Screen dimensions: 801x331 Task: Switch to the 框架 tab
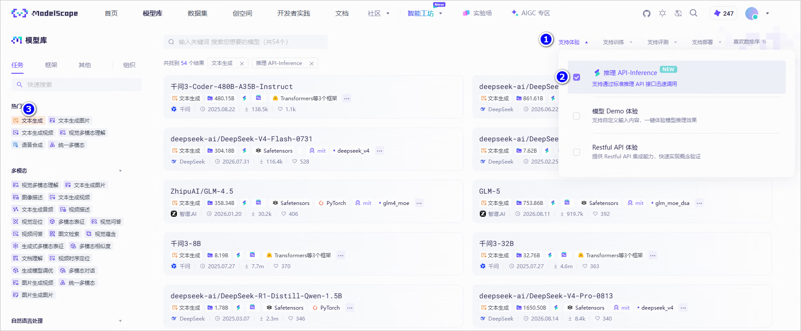click(51, 65)
